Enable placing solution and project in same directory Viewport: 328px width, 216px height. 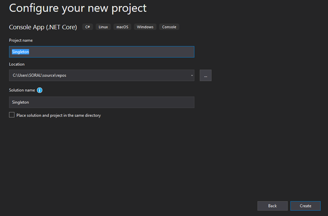[x=12, y=115]
